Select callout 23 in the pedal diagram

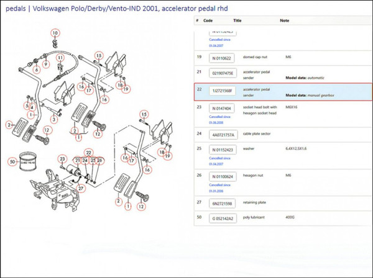(x=62, y=159)
